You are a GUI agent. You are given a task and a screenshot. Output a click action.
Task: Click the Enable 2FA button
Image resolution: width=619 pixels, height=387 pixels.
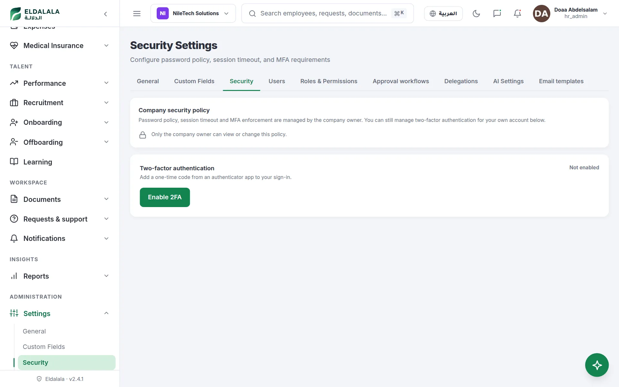(x=165, y=197)
